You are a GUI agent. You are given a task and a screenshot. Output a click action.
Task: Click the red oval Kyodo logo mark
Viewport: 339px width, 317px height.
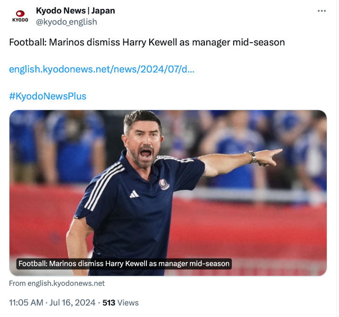tap(20, 14)
